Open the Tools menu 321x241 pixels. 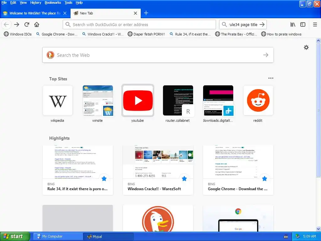click(x=68, y=3)
